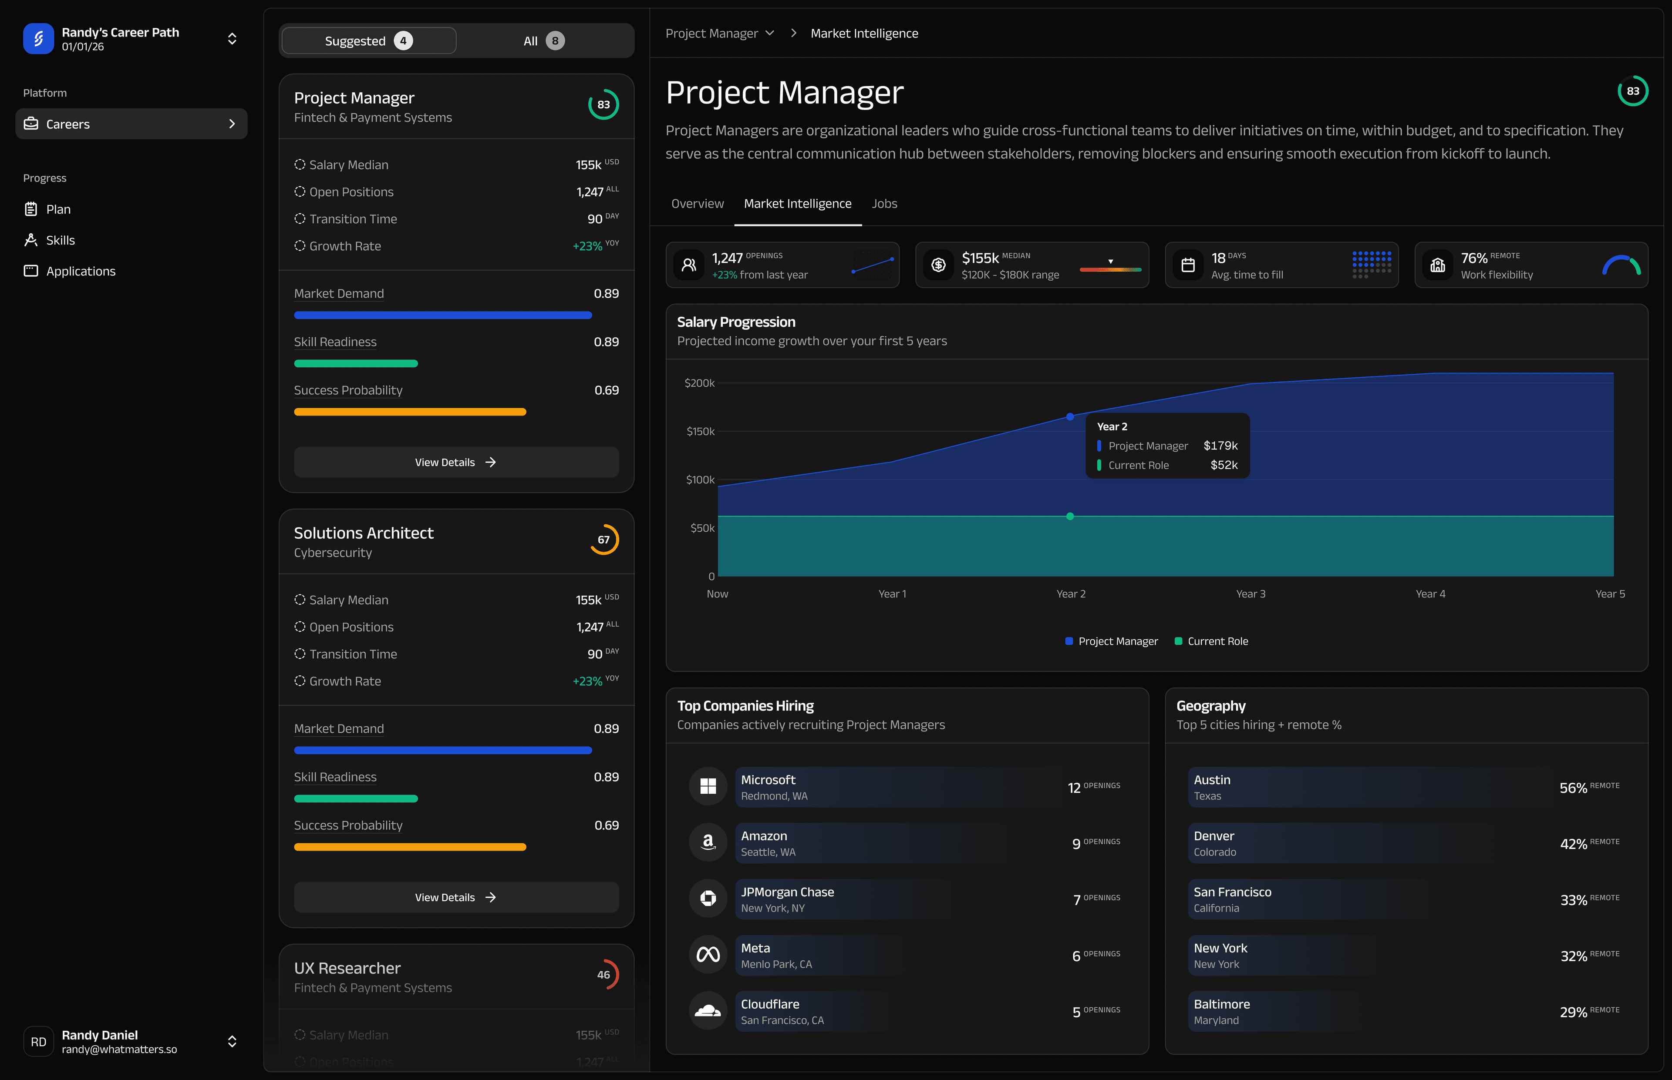Select the Meta logo icon

pos(708,955)
